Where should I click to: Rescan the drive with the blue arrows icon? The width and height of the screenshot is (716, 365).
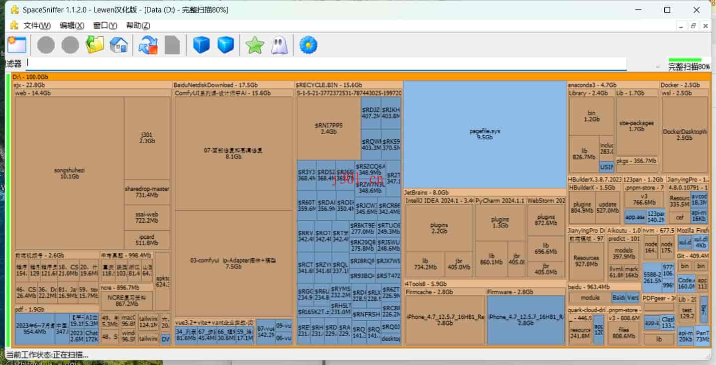(148, 45)
